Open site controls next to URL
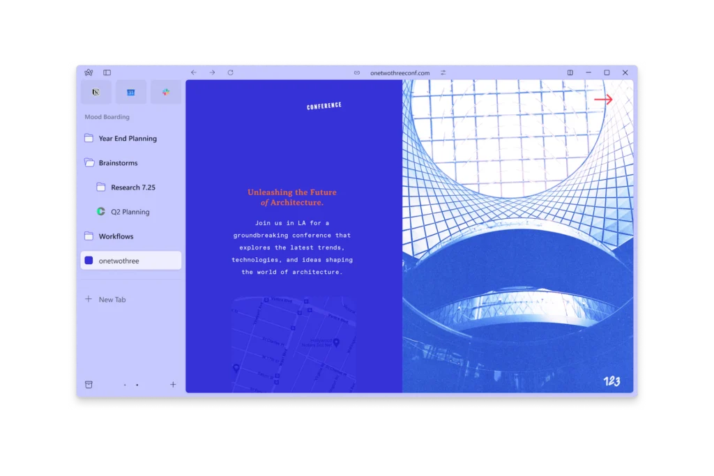714x476 pixels. point(443,72)
